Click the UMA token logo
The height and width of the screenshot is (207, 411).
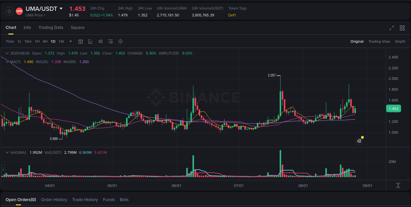[19, 11]
